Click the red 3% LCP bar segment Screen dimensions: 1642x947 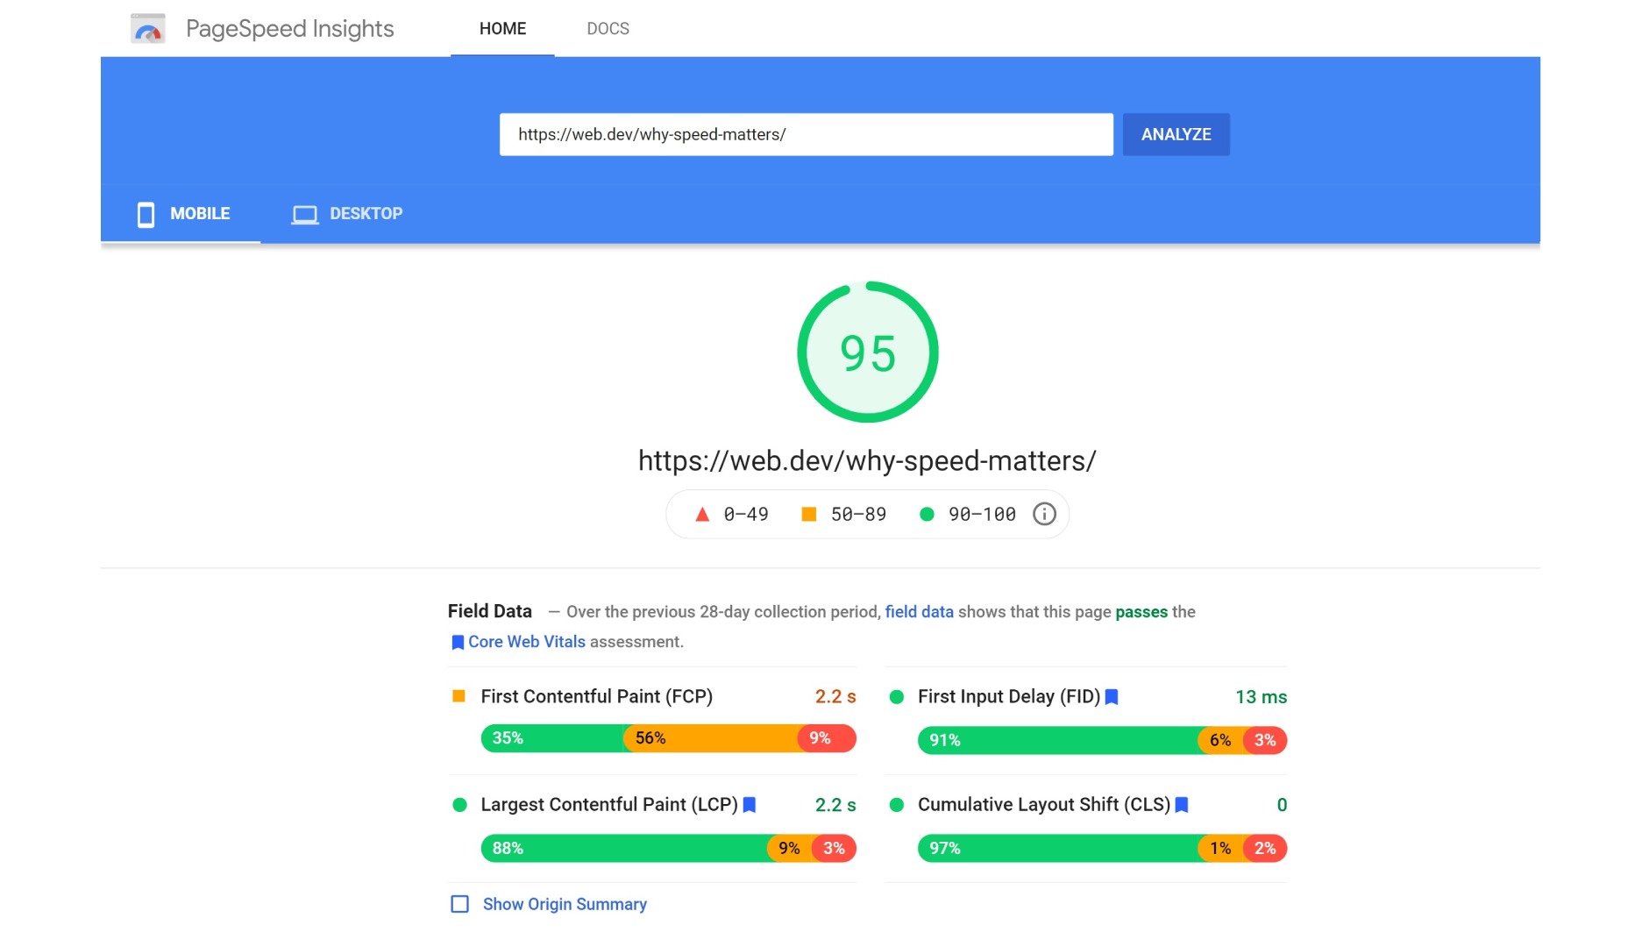pos(835,848)
